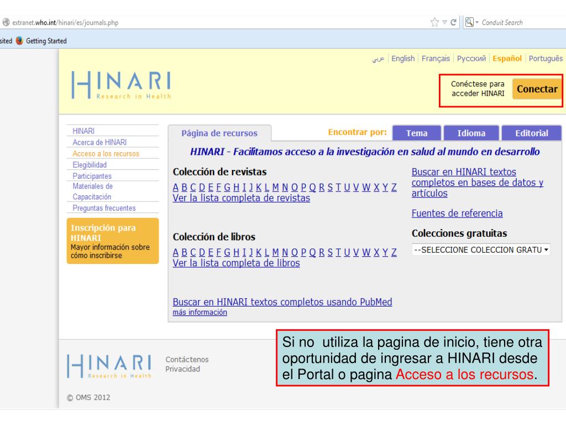
Task: Click letter A under Colección de revistas
Action: 175,187
